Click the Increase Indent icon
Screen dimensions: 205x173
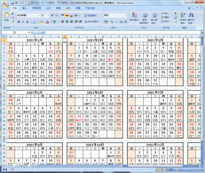click(80, 21)
